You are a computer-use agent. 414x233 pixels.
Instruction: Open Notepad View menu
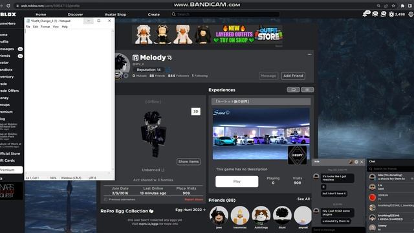coord(56,27)
